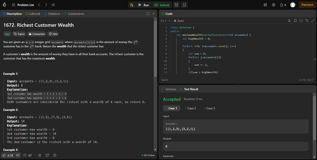Show Case 2 result
Viewport: 317px width, 160px height.
[190, 108]
